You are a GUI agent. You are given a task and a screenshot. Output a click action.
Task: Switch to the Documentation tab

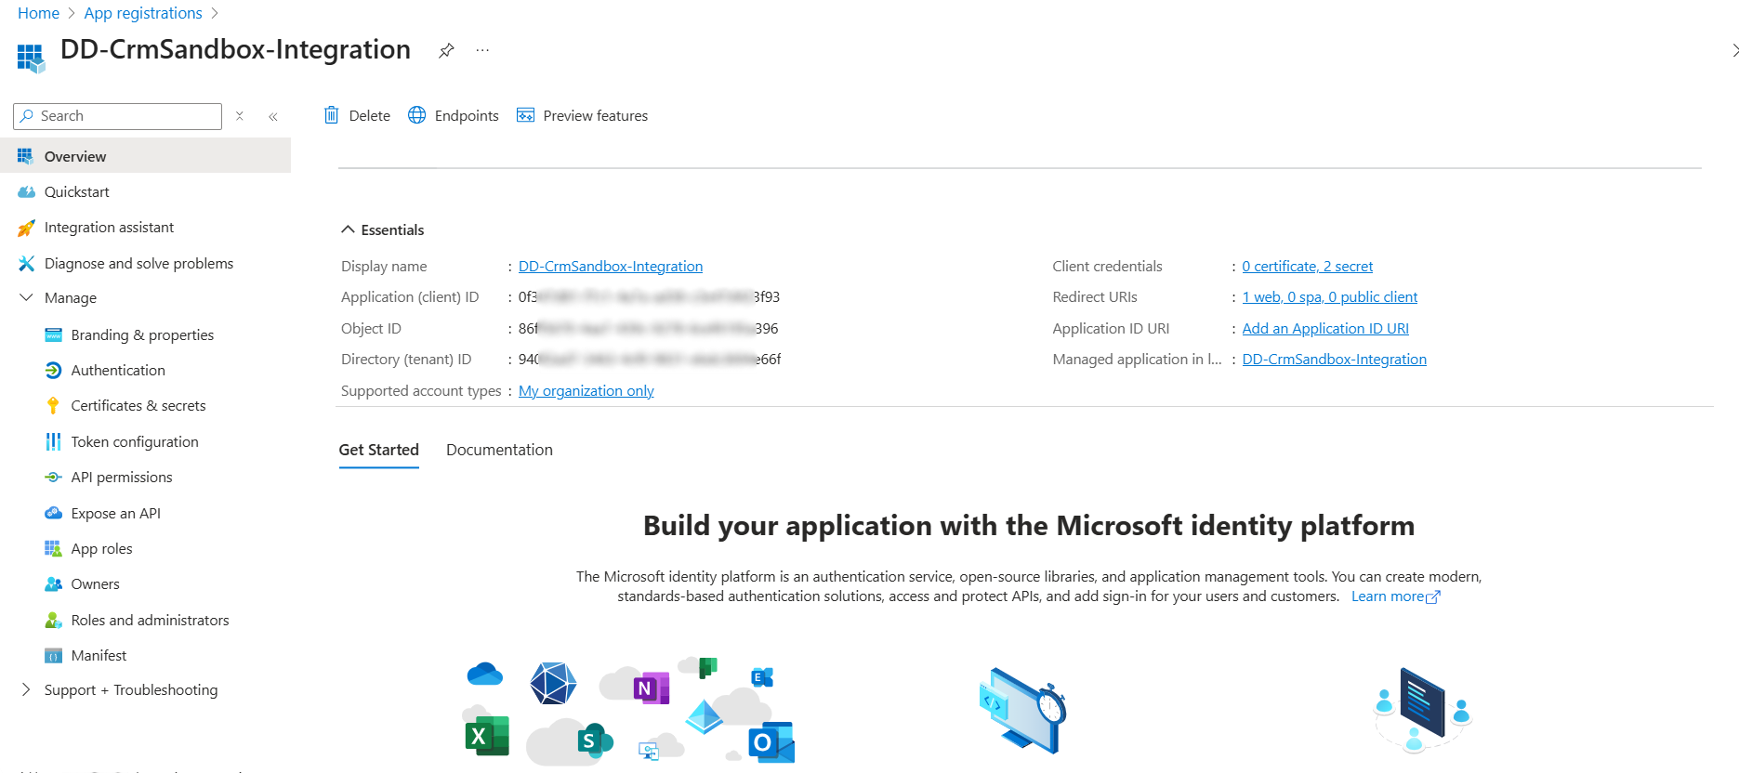coord(499,450)
